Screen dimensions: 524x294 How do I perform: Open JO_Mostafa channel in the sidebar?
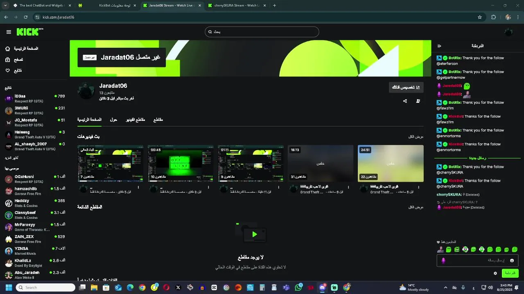[x=35, y=122]
